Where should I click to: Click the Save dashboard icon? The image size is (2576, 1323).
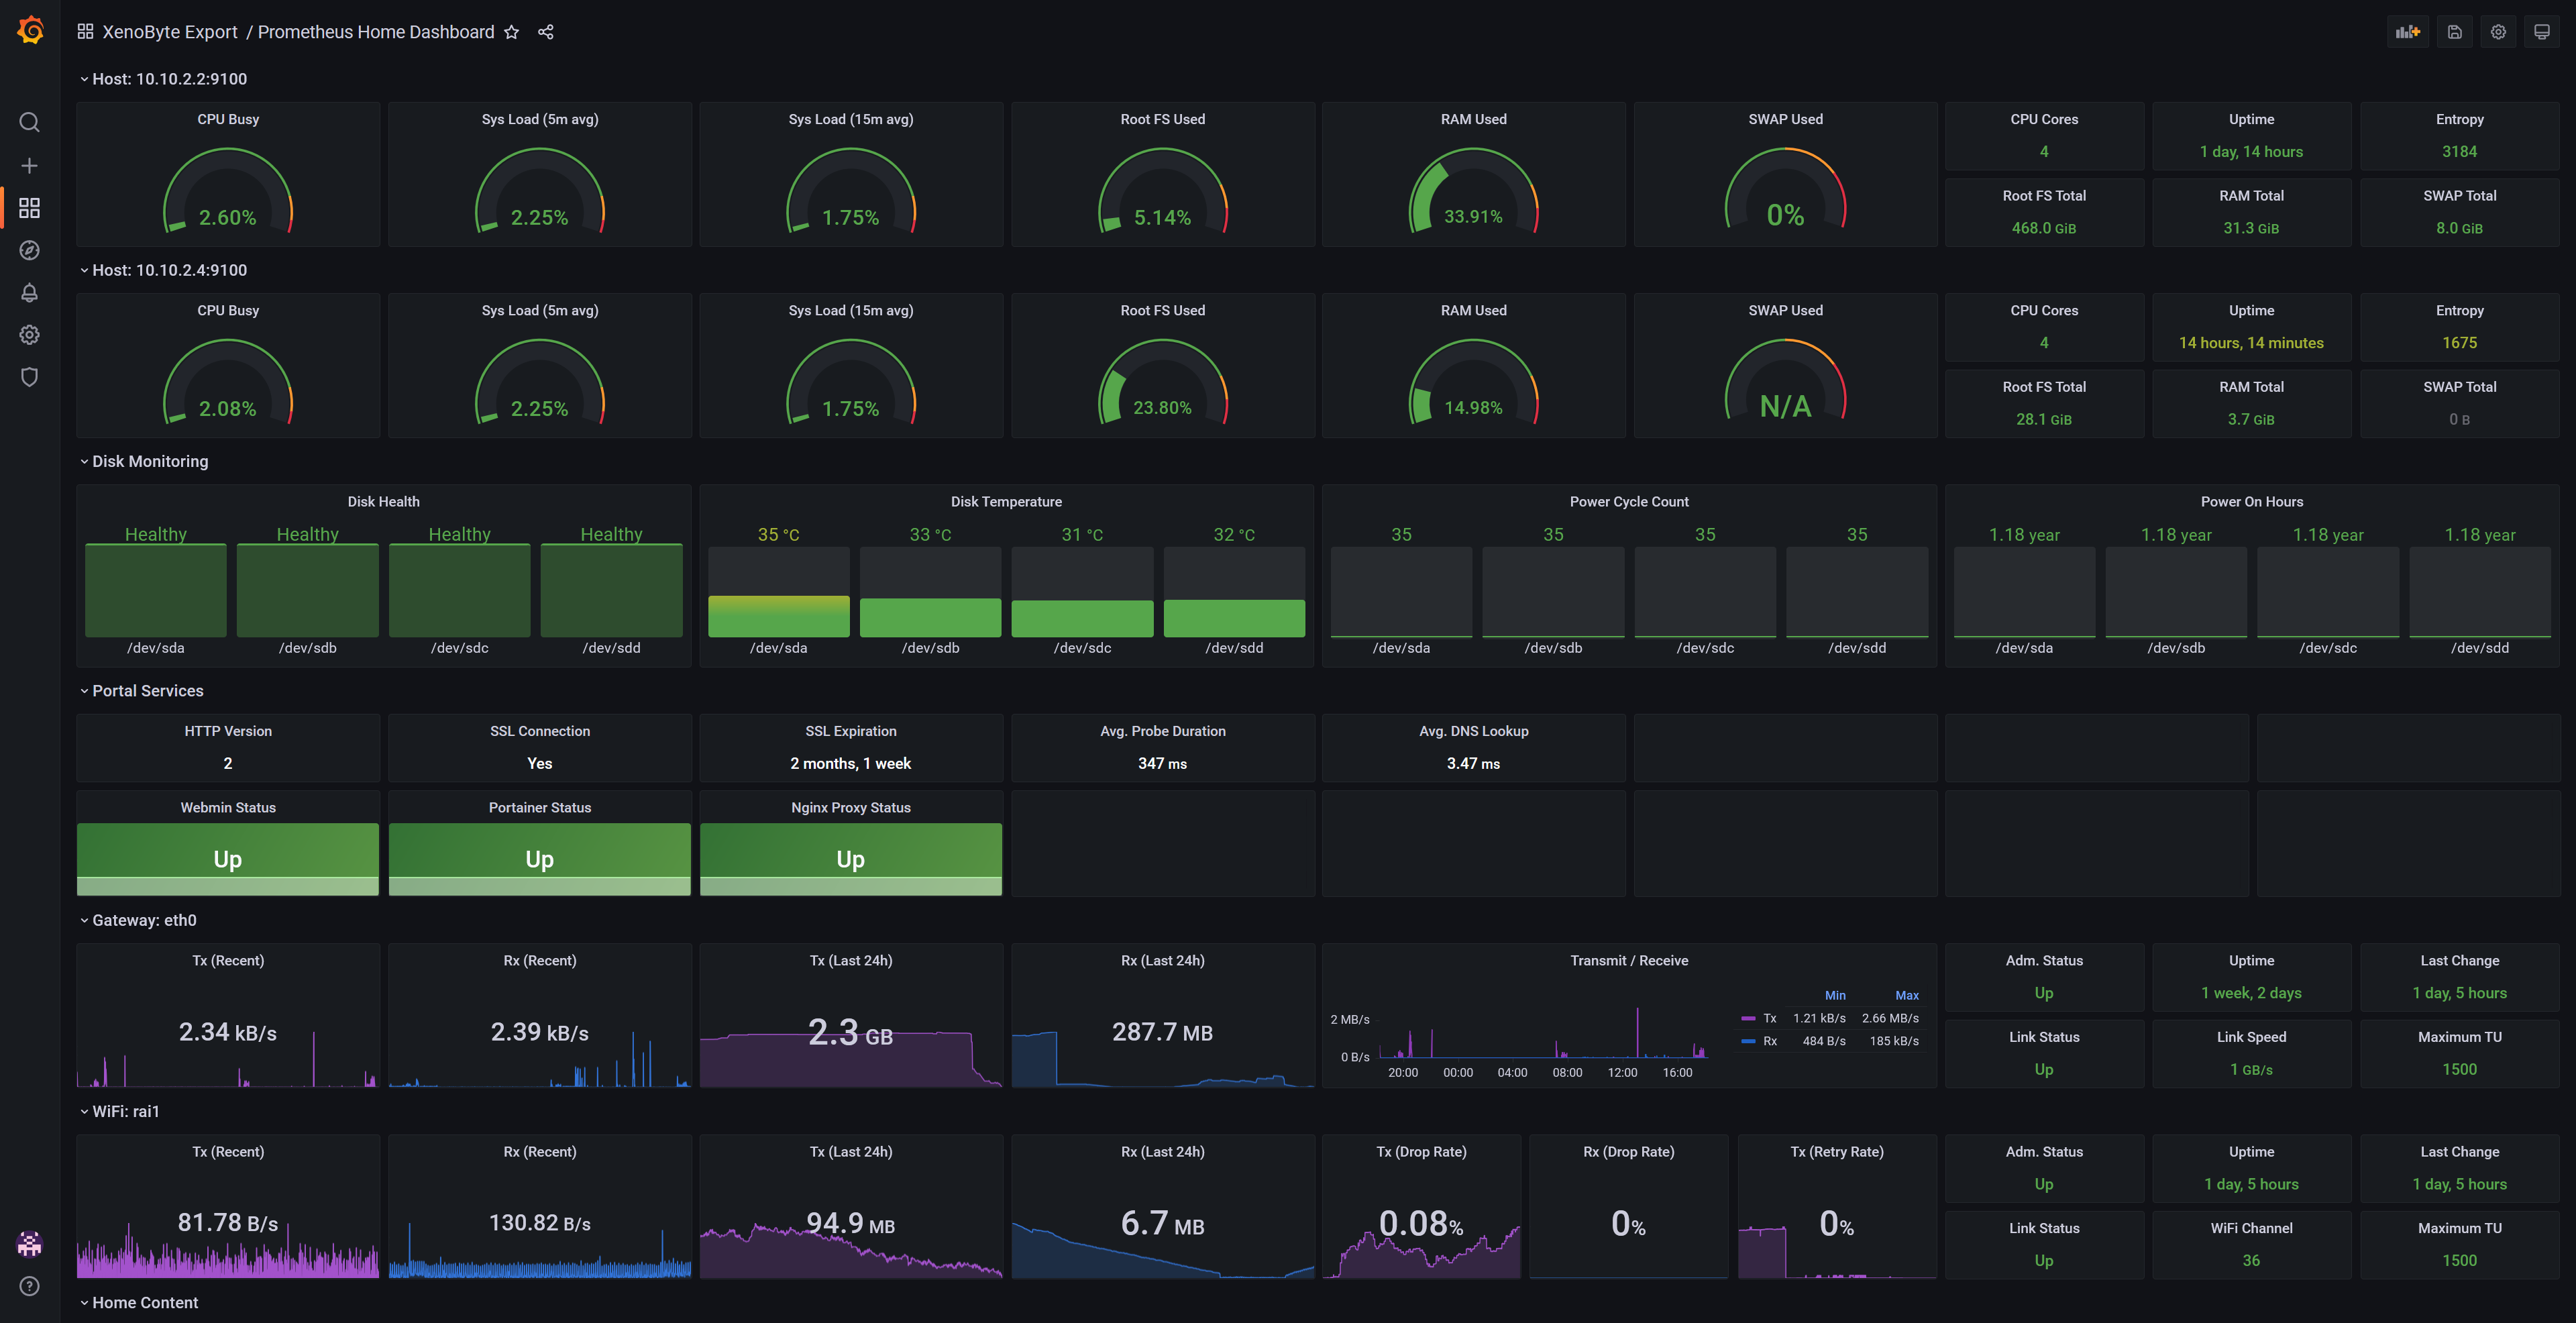click(2454, 32)
